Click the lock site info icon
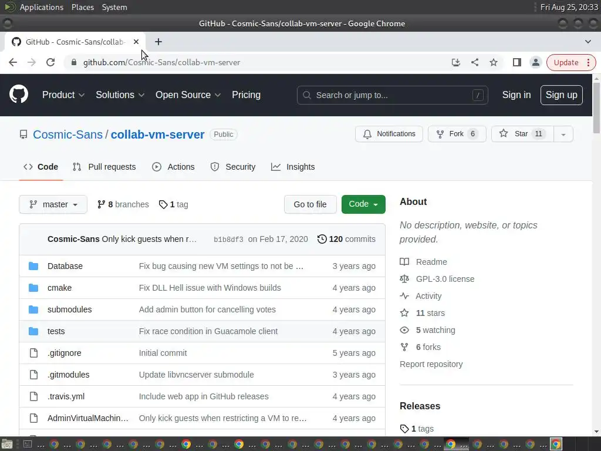Viewport: 601px width, 451px height. [74, 62]
